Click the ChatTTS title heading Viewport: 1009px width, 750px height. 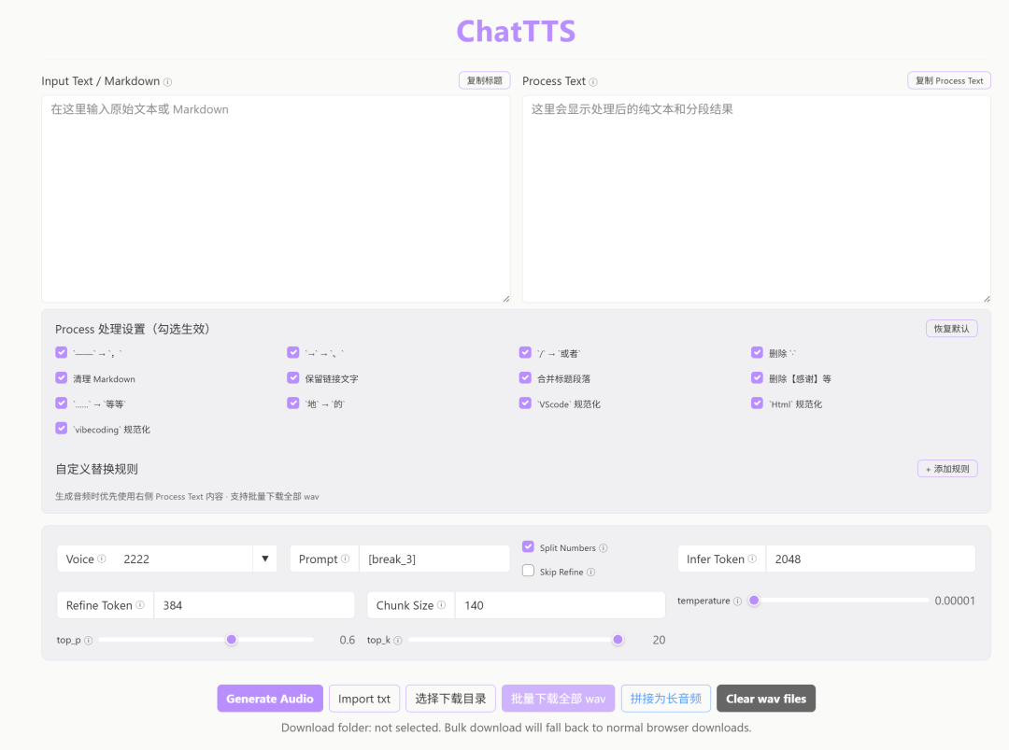click(516, 31)
